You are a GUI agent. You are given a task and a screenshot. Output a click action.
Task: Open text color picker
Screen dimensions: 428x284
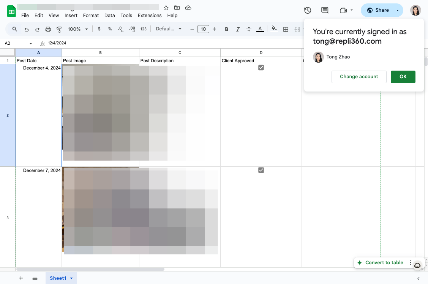coord(260,29)
